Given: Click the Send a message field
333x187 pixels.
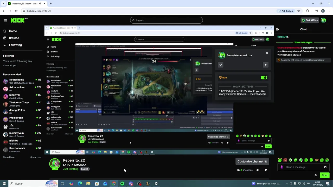Looking at the screenshot, I should [x=303, y=167].
